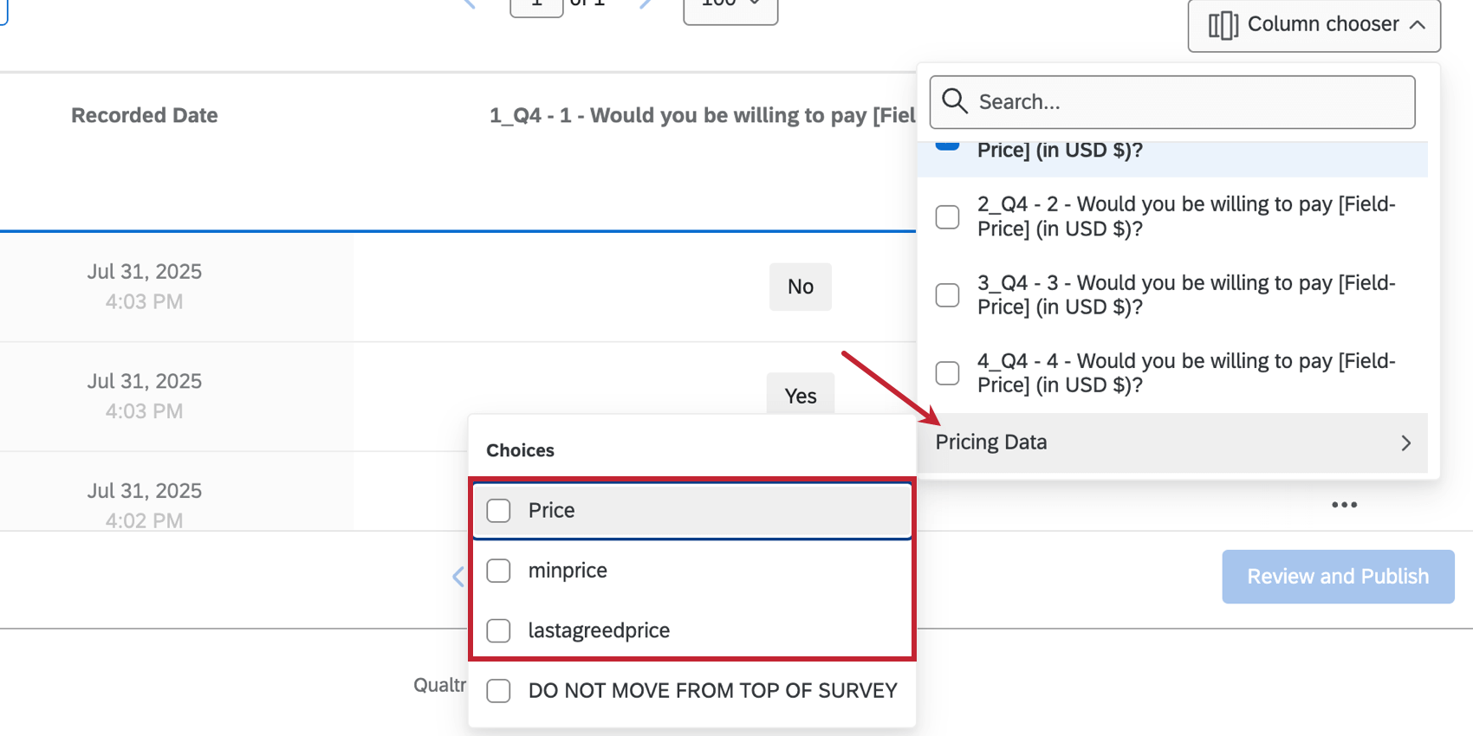The image size is (1473, 736).
Task: Open the rows-per-page 100 dropdown
Action: pos(730,7)
